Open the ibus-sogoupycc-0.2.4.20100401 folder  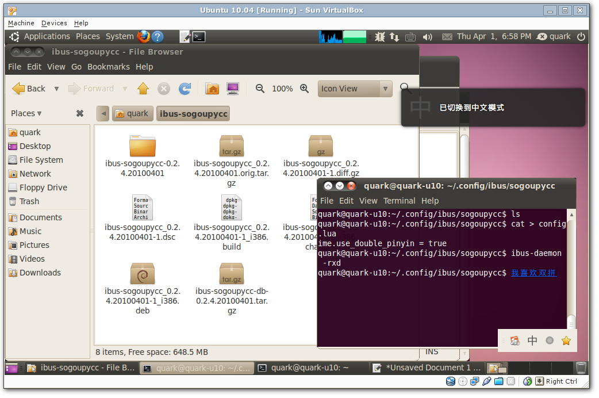click(x=143, y=156)
